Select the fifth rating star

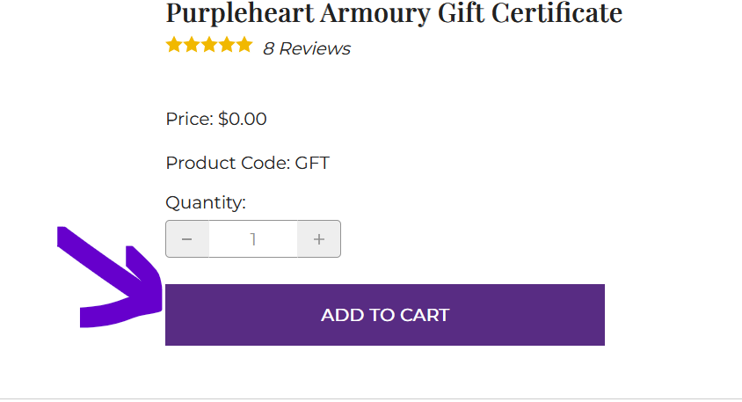[x=244, y=45]
